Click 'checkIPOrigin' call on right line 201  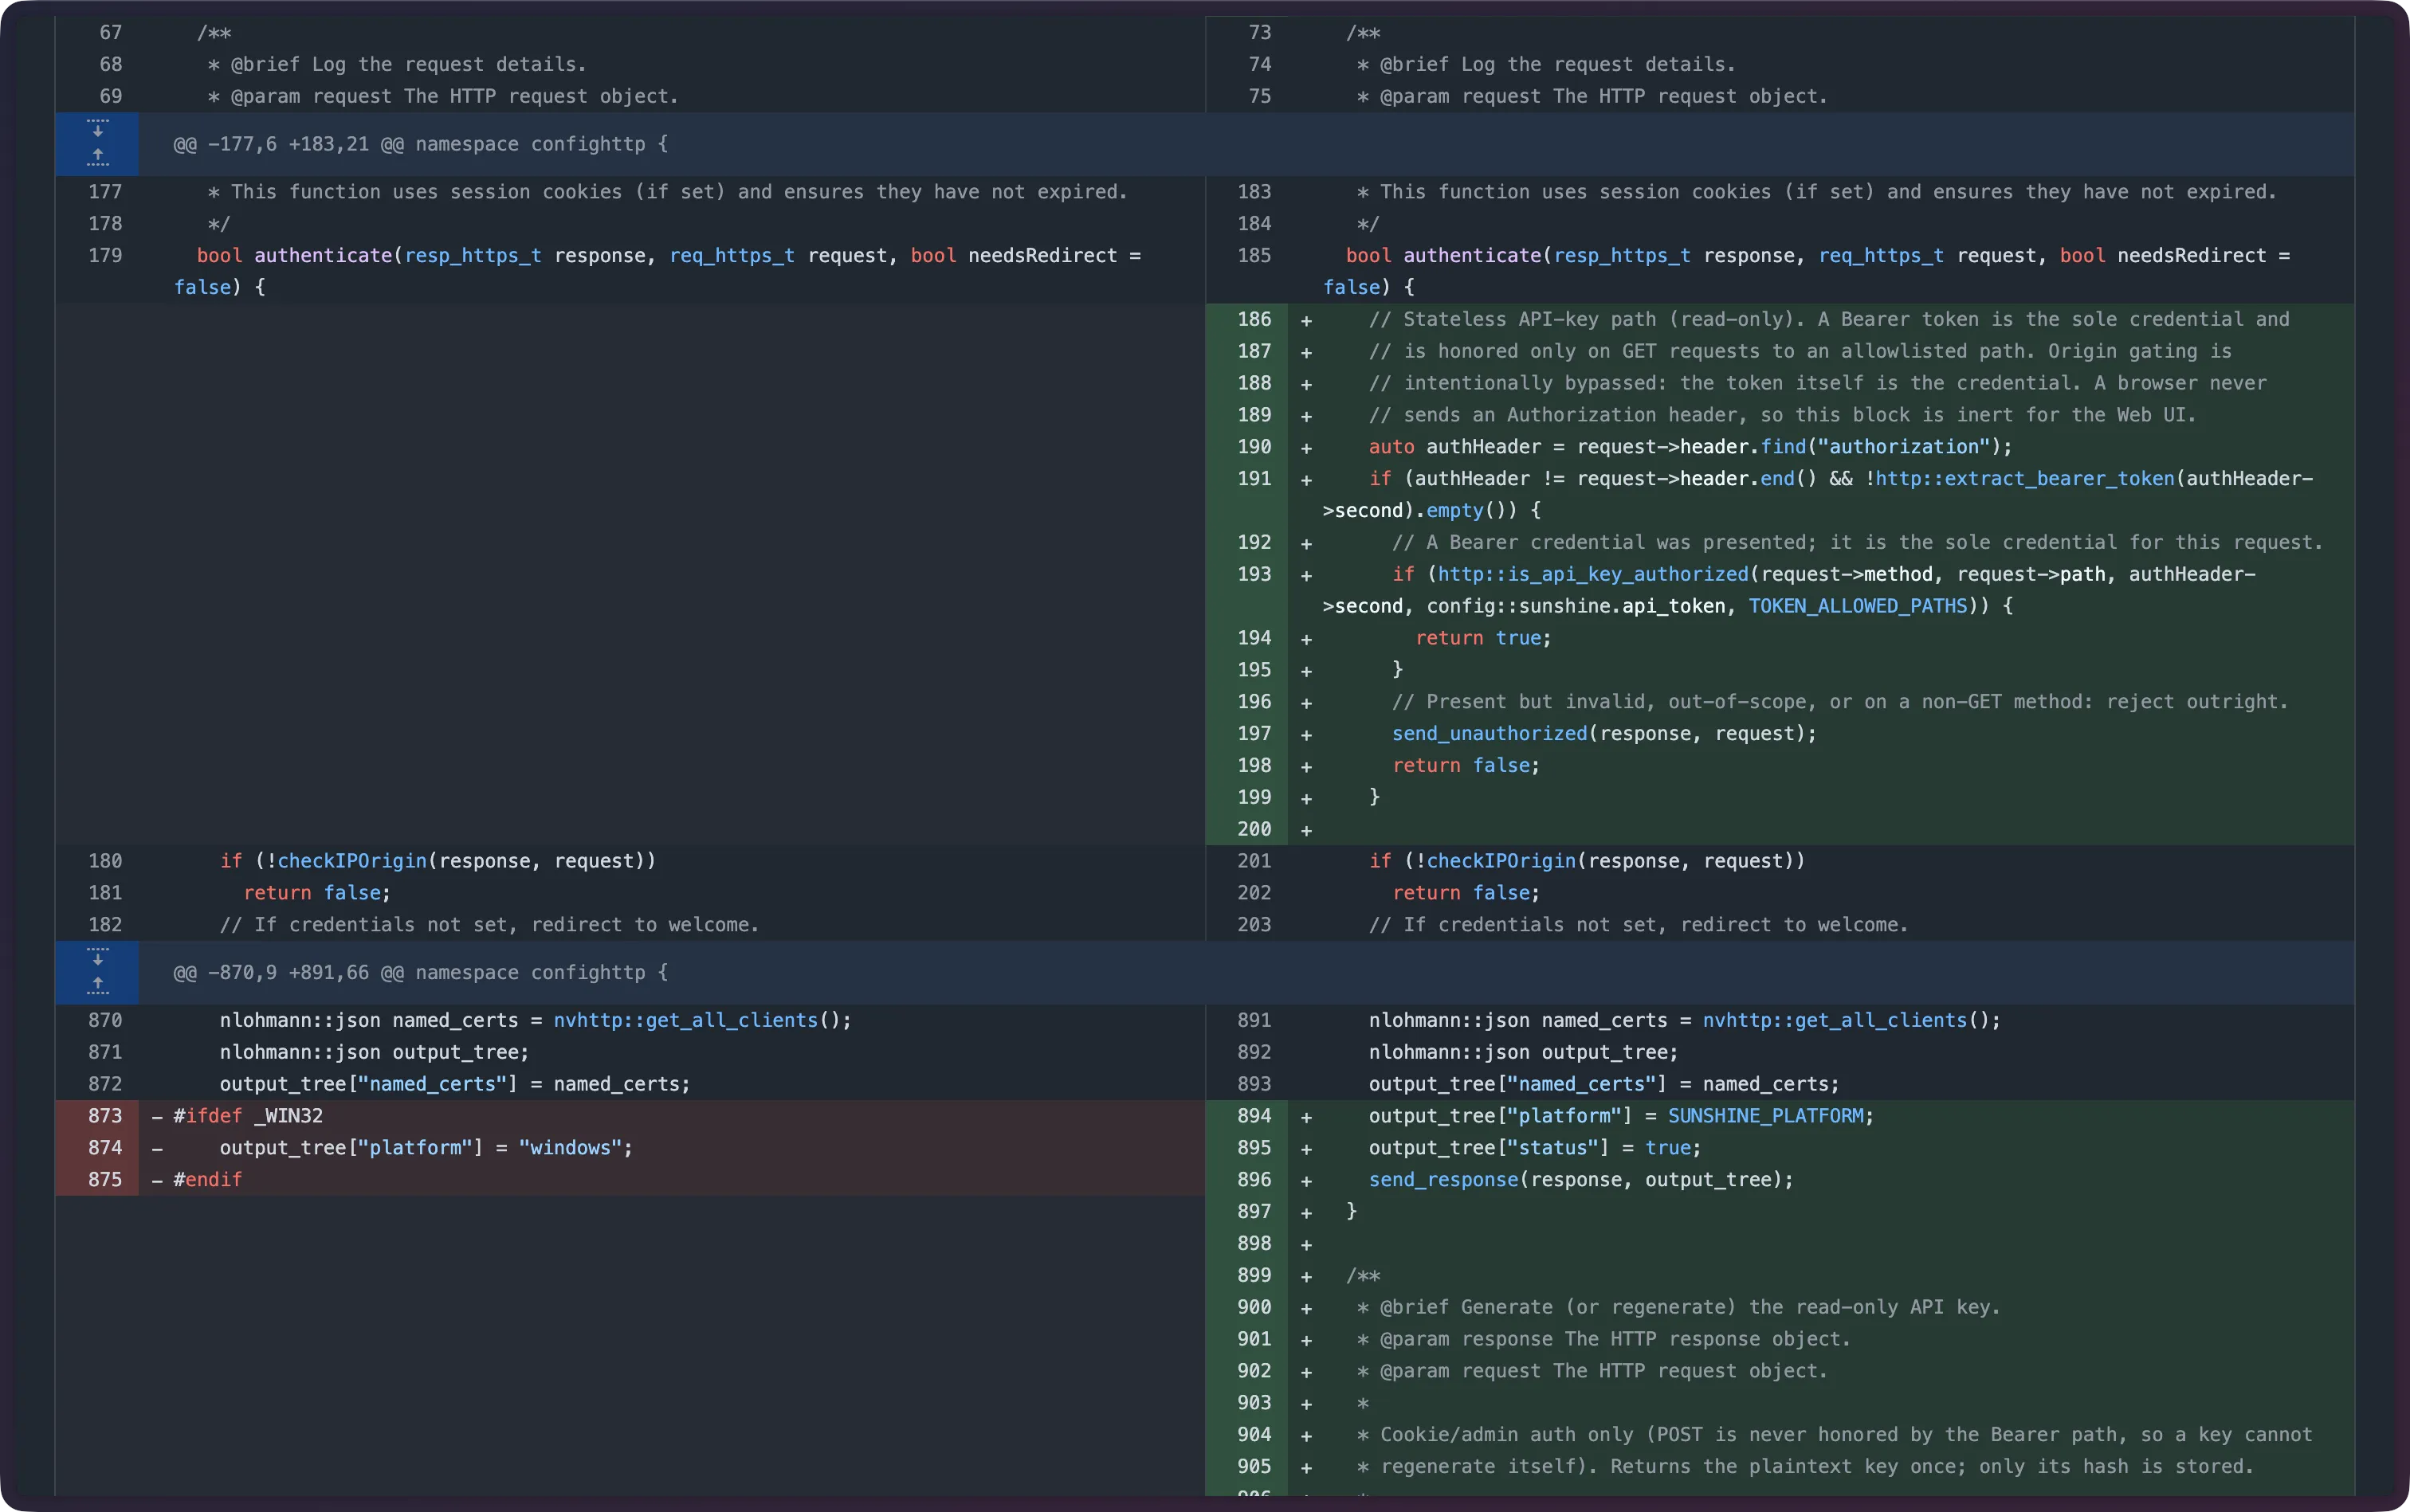(x=1501, y=861)
